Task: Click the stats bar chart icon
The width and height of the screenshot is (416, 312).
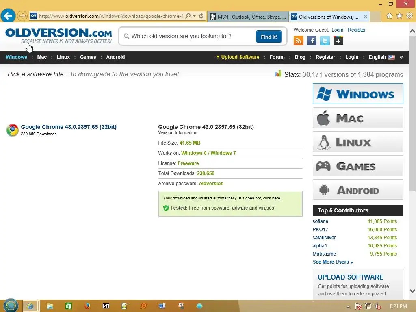Action: pyautogui.click(x=278, y=74)
